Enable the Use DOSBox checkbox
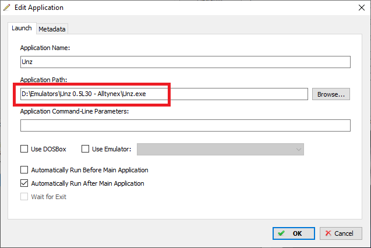Viewport: 371px width, 248px height. pyautogui.click(x=24, y=149)
